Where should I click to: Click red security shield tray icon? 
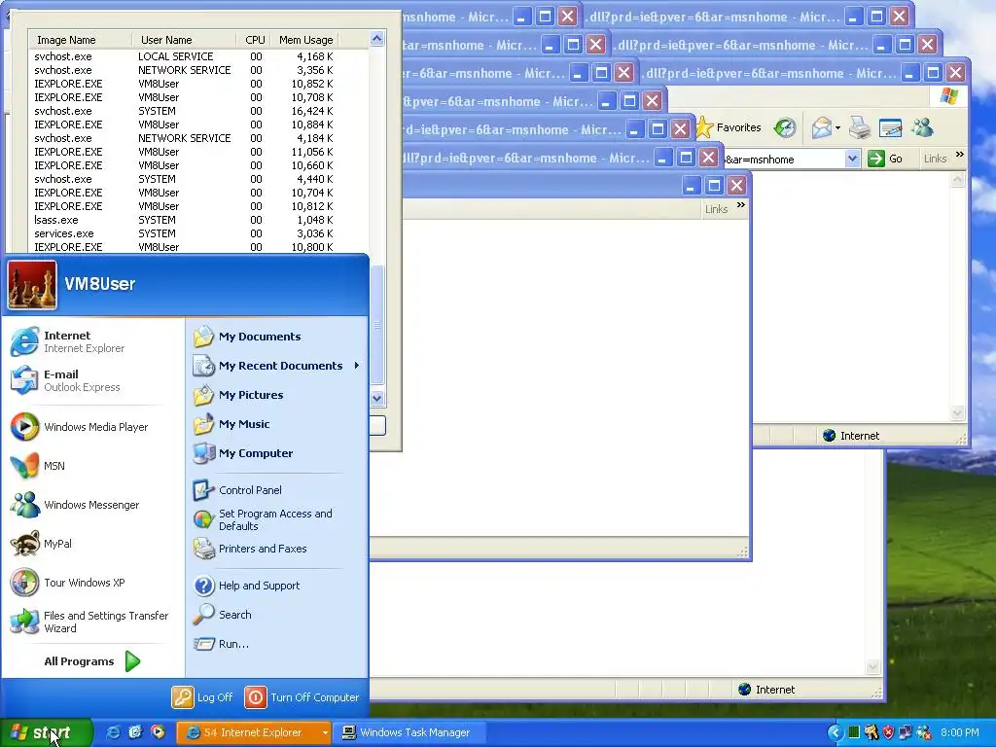(888, 732)
